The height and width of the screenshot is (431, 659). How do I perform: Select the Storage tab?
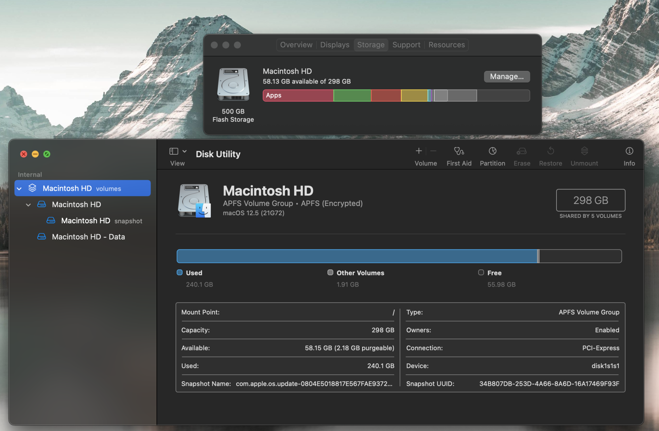click(x=371, y=45)
